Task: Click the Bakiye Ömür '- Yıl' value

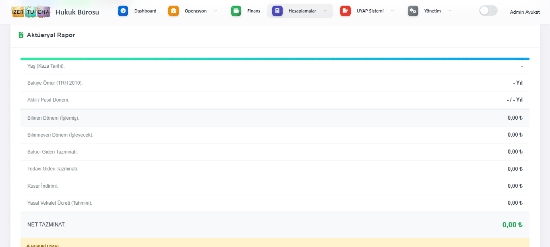Action: [x=518, y=83]
